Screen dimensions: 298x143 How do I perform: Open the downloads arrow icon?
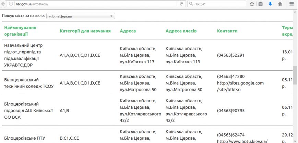click(270, 4)
